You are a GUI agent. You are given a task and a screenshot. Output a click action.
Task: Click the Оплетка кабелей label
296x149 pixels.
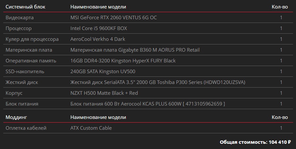click(x=26, y=128)
